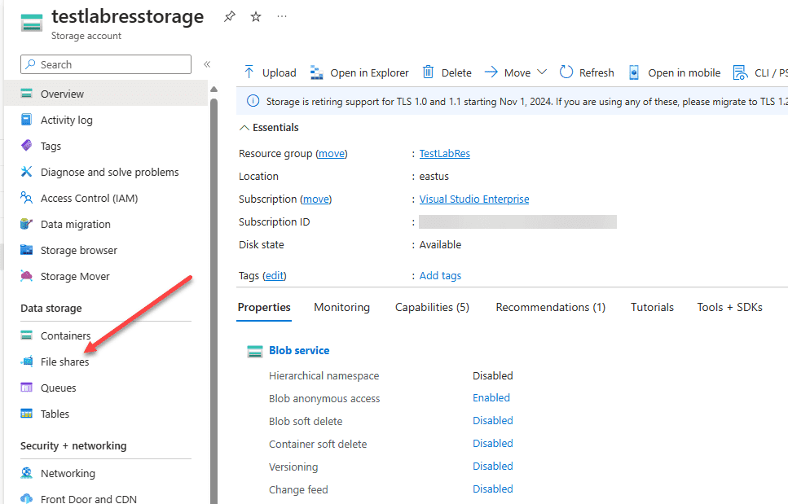This screenshot has height=504, width=788.
Task: Open Access Control (IAM) icon
Action: tap(27, 198)
